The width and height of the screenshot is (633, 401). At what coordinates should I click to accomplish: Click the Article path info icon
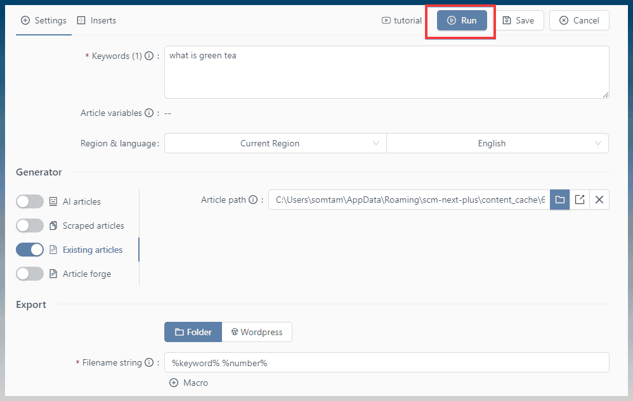pyautogui.click(x=253, y=200)
